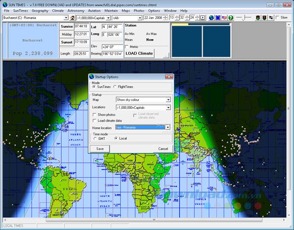Click the first traffic light icon
The width and height of the screenshot is (294, 230).
click(x=258, y=18)
